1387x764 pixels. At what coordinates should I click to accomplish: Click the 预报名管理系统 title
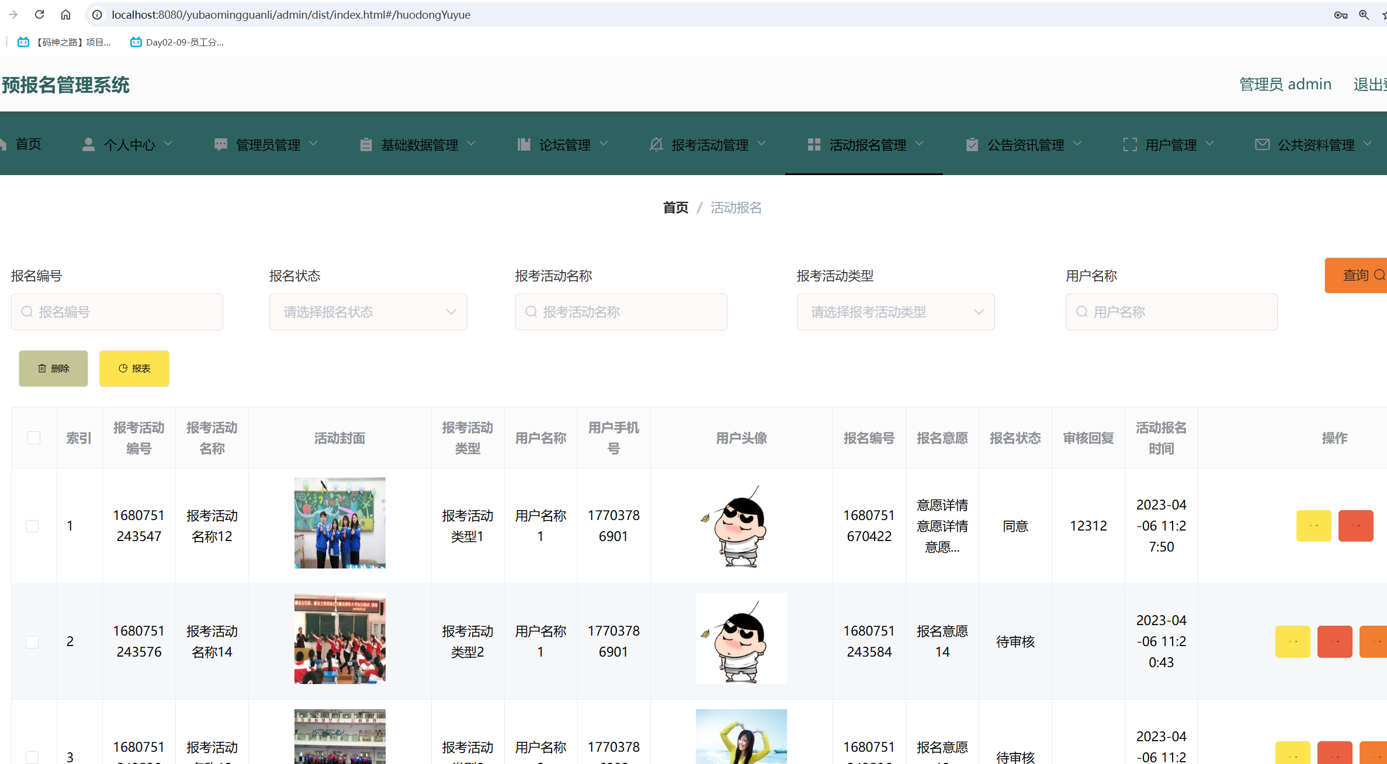pyautogui.click(x=65, y=85)
